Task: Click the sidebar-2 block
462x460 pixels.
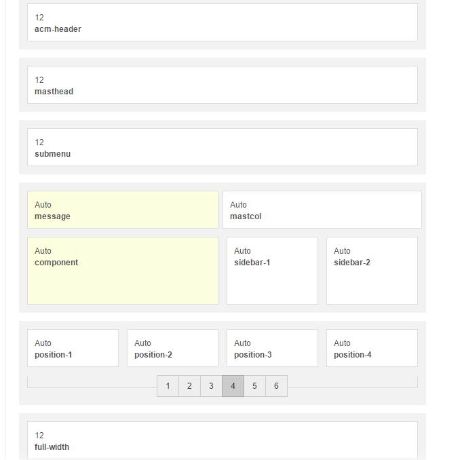Action: 372,271
